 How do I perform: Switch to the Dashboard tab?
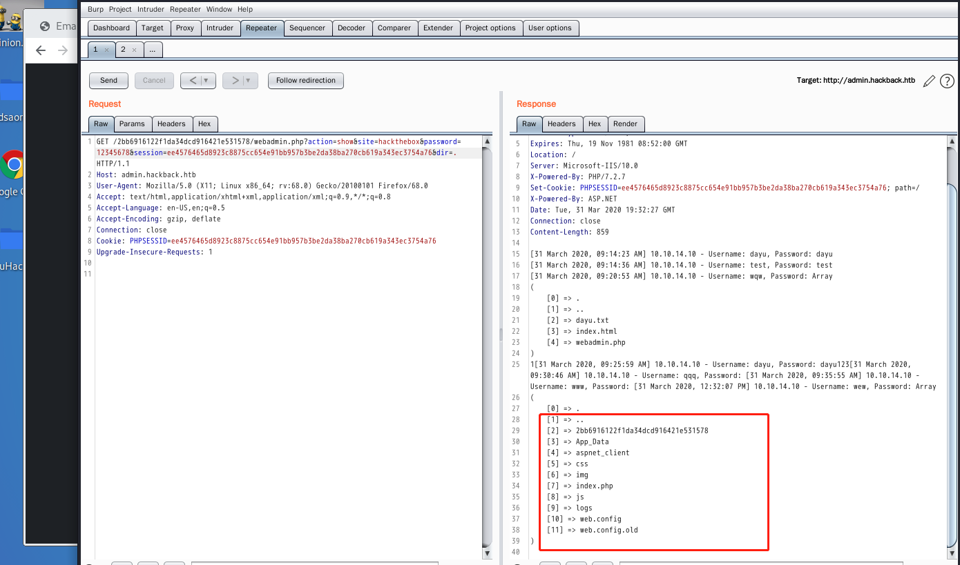click(111, 28)
